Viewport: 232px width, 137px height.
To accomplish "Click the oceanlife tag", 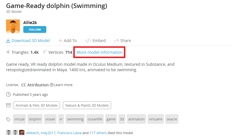I will coord(95,119).
